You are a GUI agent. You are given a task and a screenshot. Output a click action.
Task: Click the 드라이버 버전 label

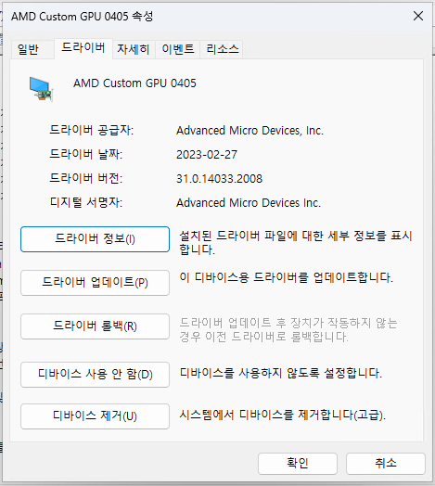(x=86, y=178)
